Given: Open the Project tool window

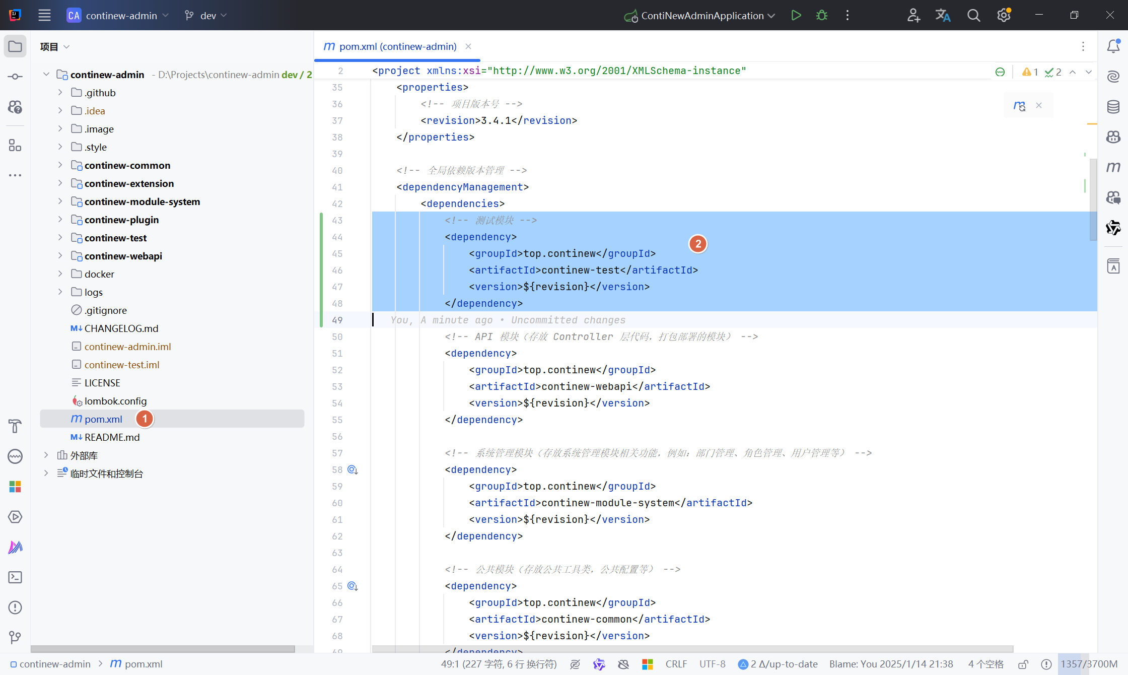Looking at the screenshot, I should [x=15, y=46].
